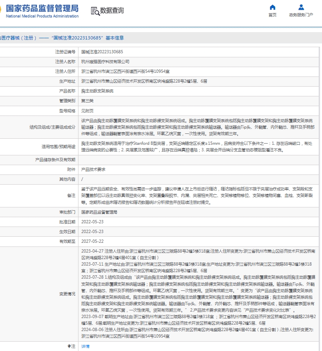Click the effective date in 生效日期 row

[92, 232]
